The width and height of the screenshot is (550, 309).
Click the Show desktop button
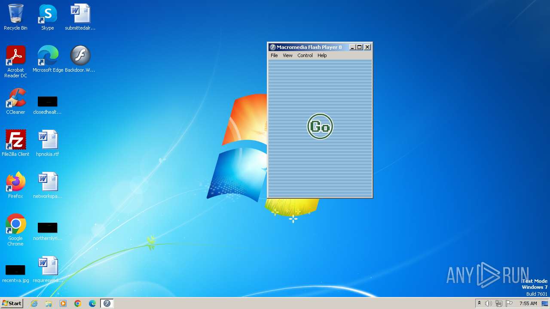(x=545, y=303)
